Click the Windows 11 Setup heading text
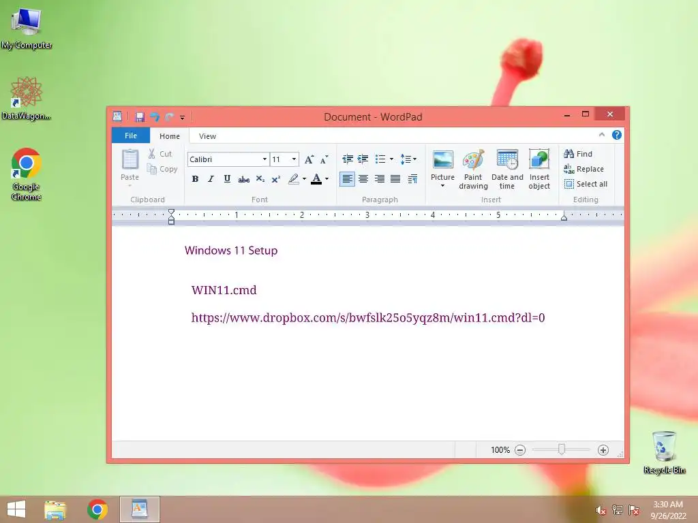698x523 pixels. pyautogui.click(x=231, y=251)
